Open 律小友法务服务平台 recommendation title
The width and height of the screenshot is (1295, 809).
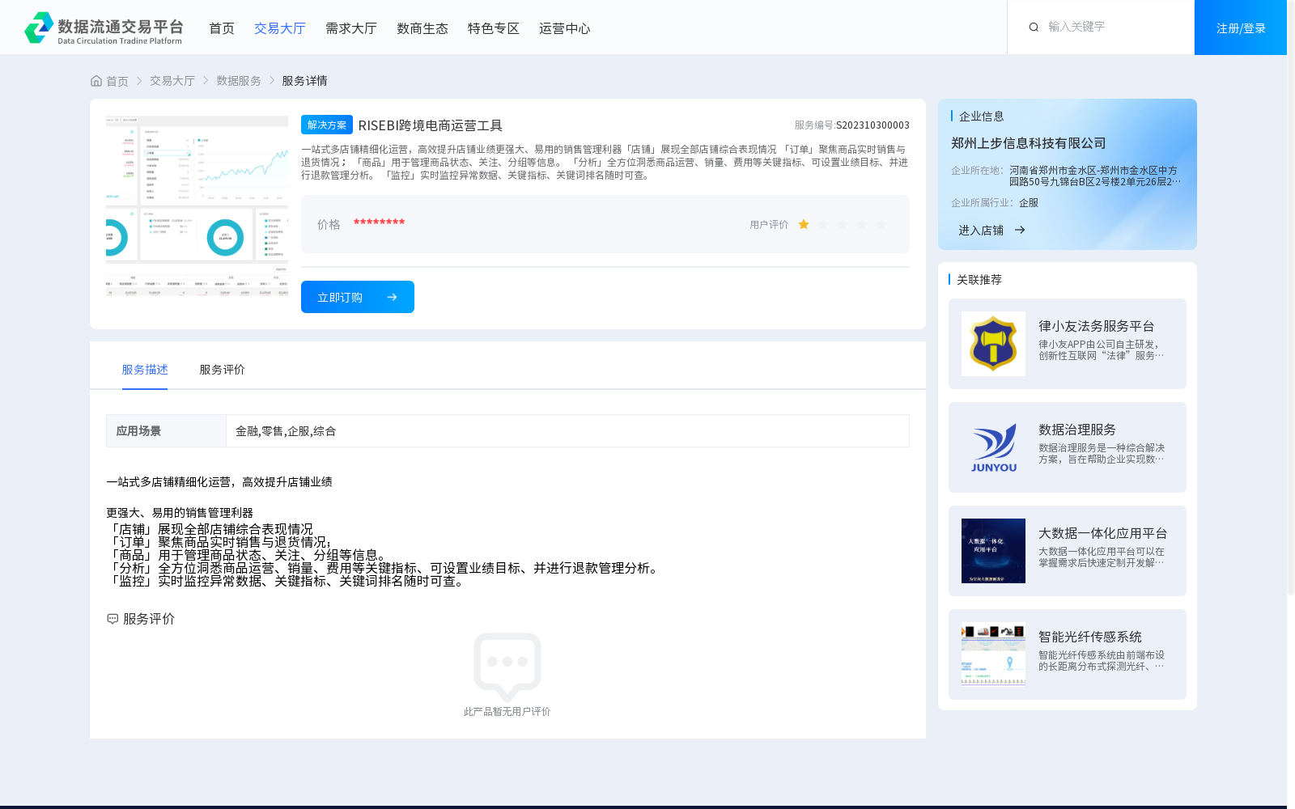1097,326
